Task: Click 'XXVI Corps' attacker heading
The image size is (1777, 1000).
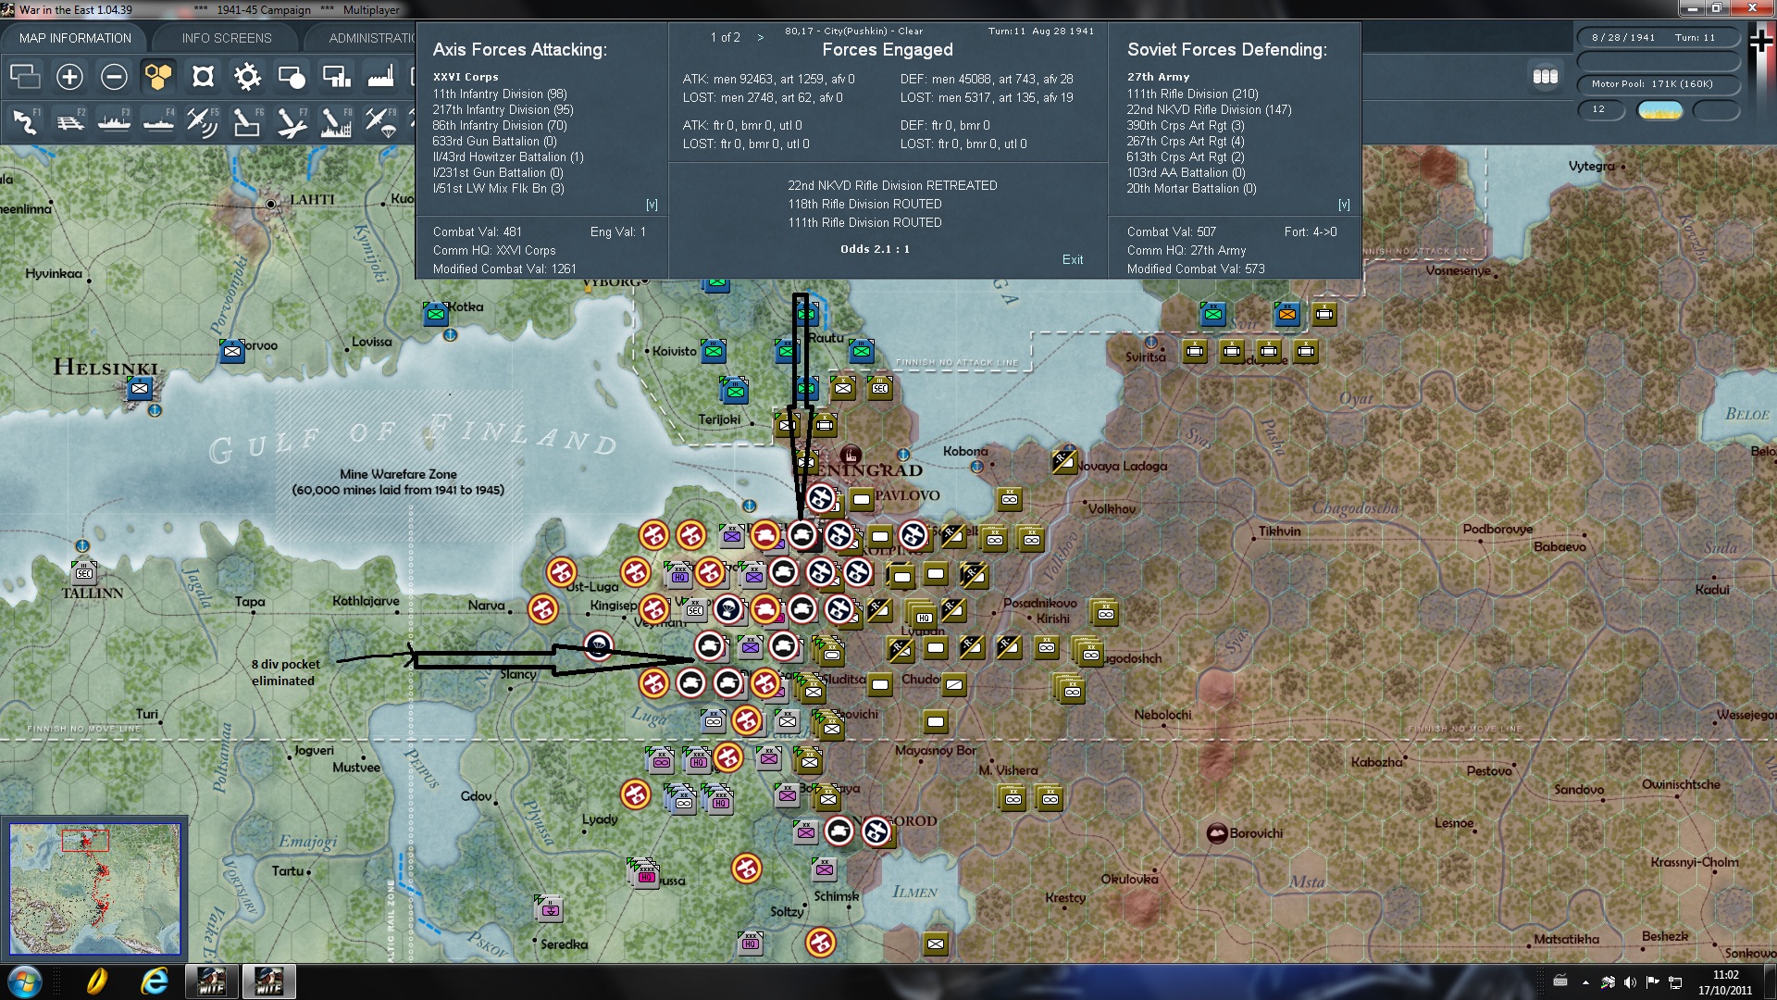Action: pos(466,77)
